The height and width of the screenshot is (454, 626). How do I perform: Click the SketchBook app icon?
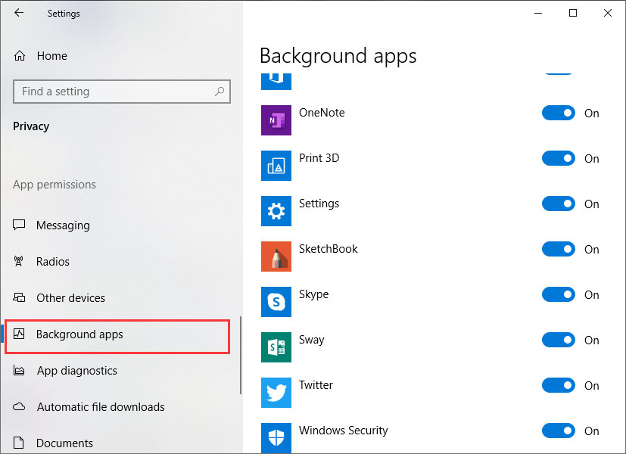point(276,256)
